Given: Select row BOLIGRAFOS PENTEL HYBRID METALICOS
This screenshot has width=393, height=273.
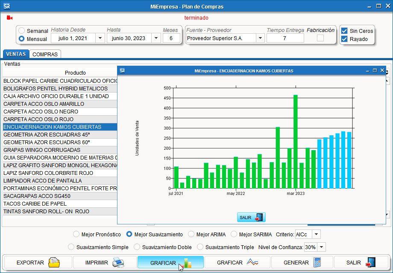Looking at the screenshot, I should coord(60,89).
